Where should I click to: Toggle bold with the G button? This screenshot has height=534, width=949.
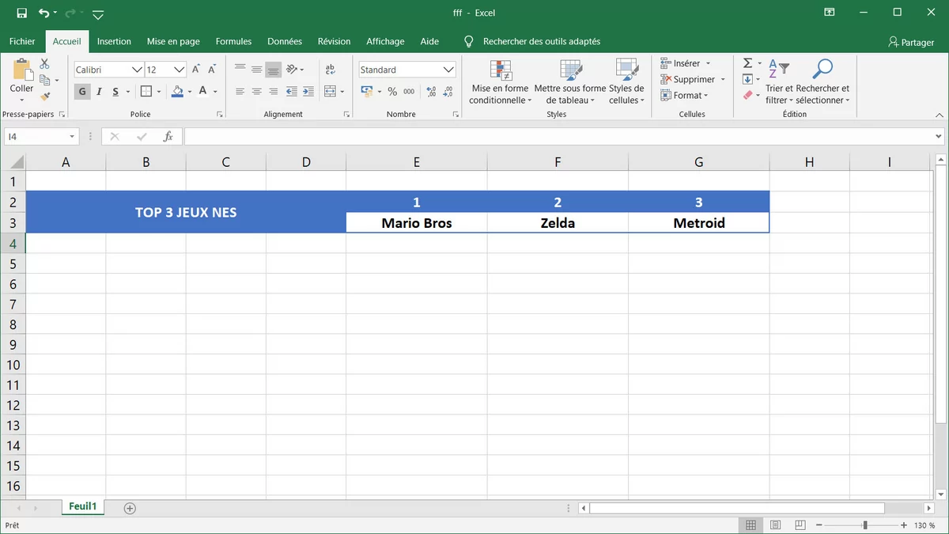(82, 92)
